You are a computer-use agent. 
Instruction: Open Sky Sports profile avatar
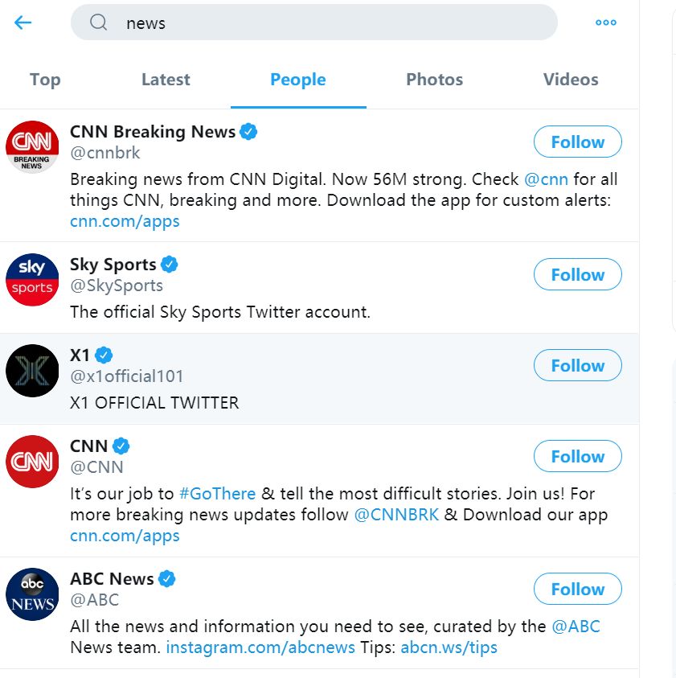(32, 280)
